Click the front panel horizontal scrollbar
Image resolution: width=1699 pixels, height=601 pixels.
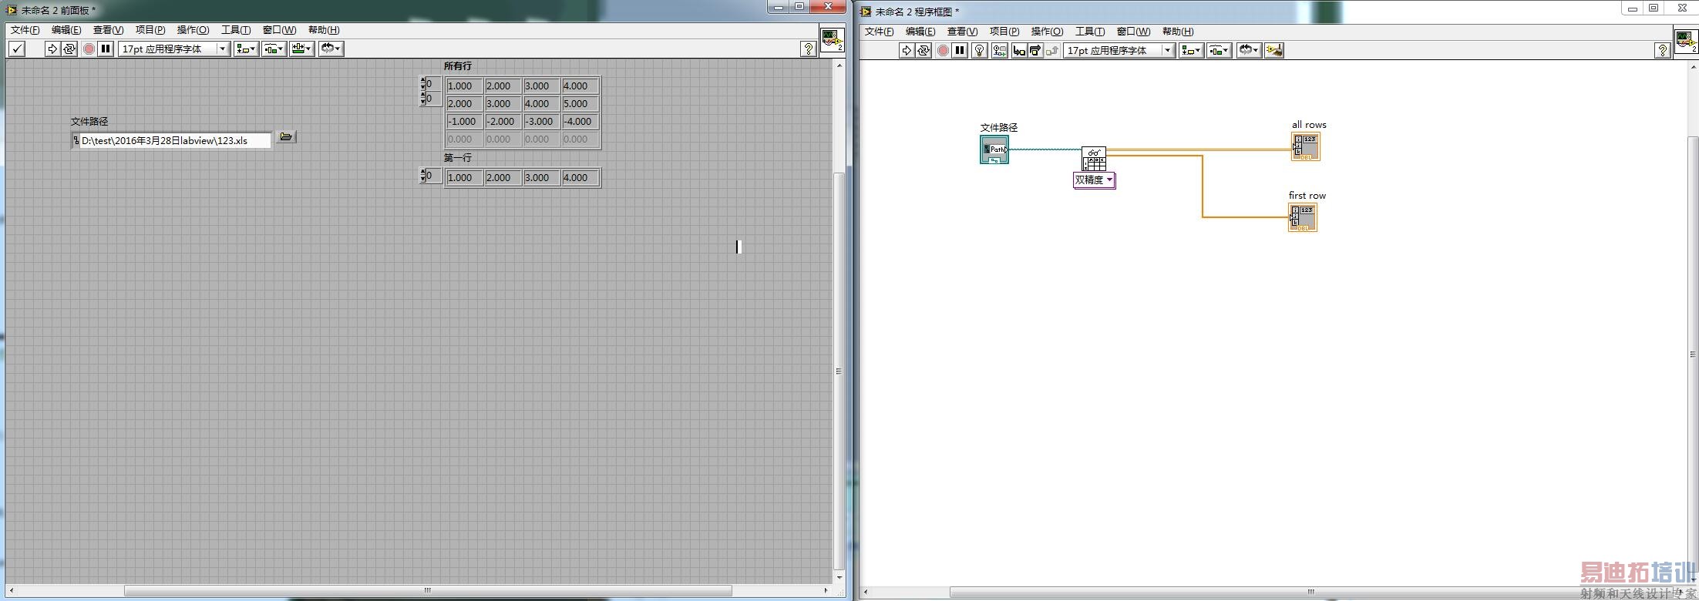(x=428, y=591)
